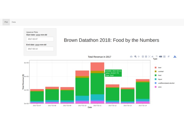Screen dimensions: 184x131
Task: Click the 2017-02-14 food bar segment
Action: (x=143, y=91)
